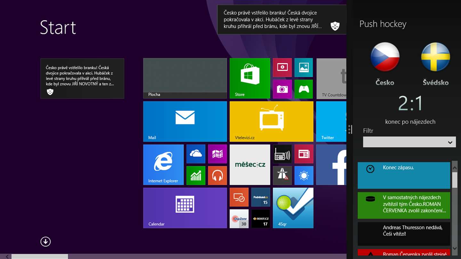Open the Podnikatel.cz tile
This screenshot has width=461, height=259.
(261, 197)
